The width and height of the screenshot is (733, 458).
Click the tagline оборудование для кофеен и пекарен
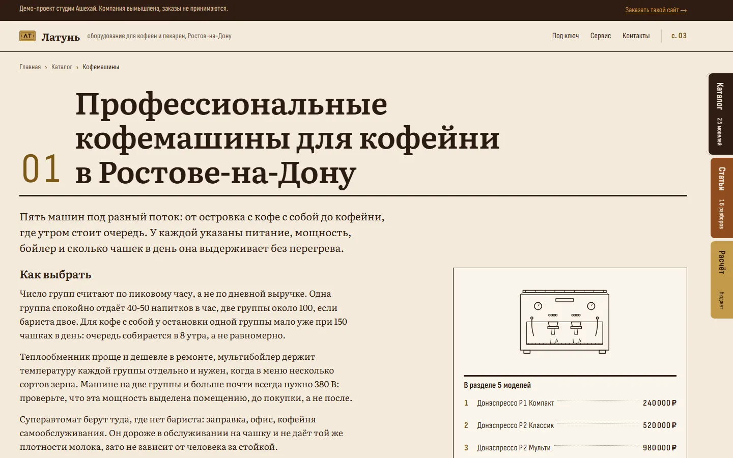click(x=159, y=36)
